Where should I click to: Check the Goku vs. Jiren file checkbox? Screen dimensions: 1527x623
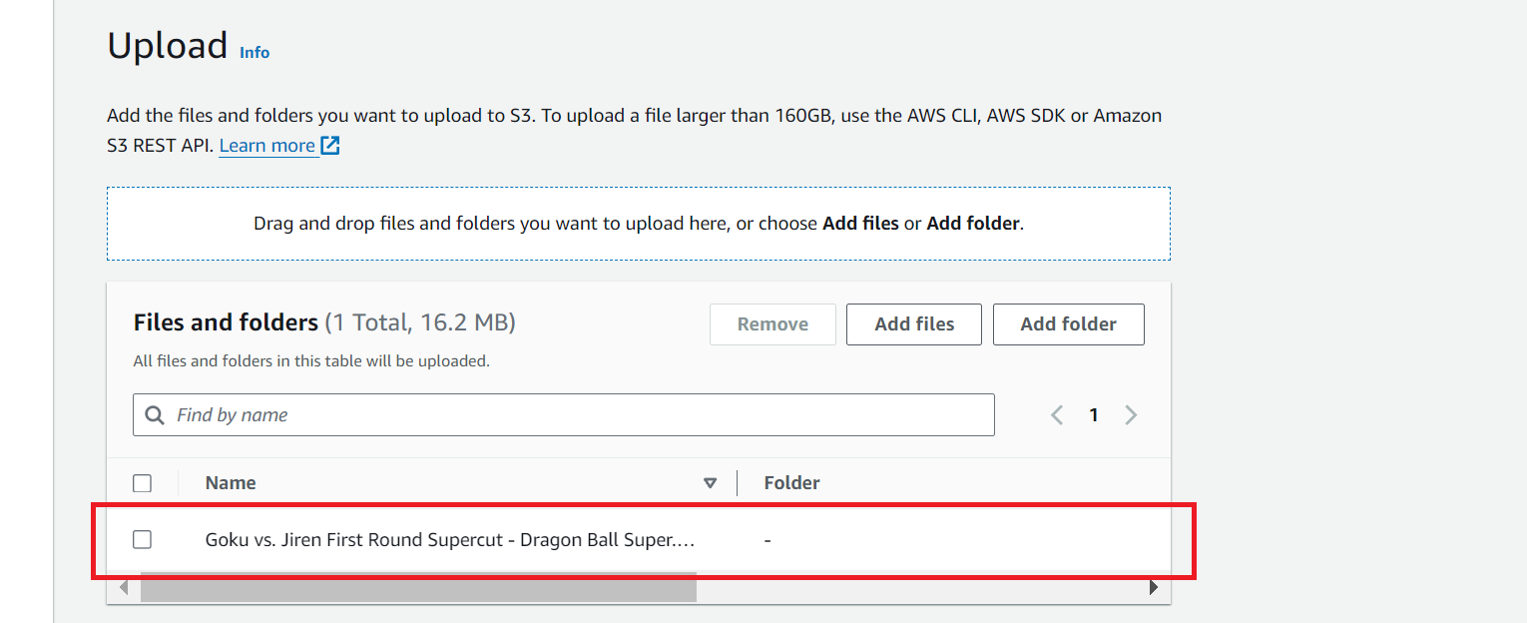tap(143, 540)
